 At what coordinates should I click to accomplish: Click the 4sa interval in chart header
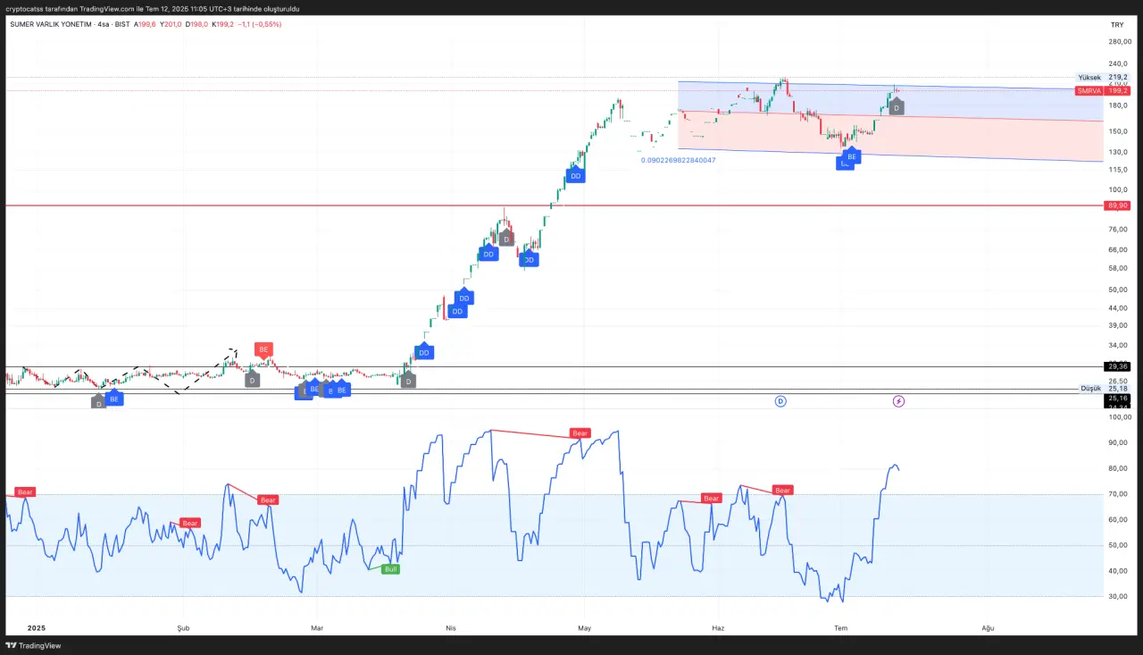coord(105,24)
